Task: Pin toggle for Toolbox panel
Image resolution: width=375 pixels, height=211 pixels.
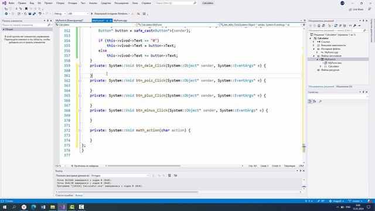Action: pos(47,21)
